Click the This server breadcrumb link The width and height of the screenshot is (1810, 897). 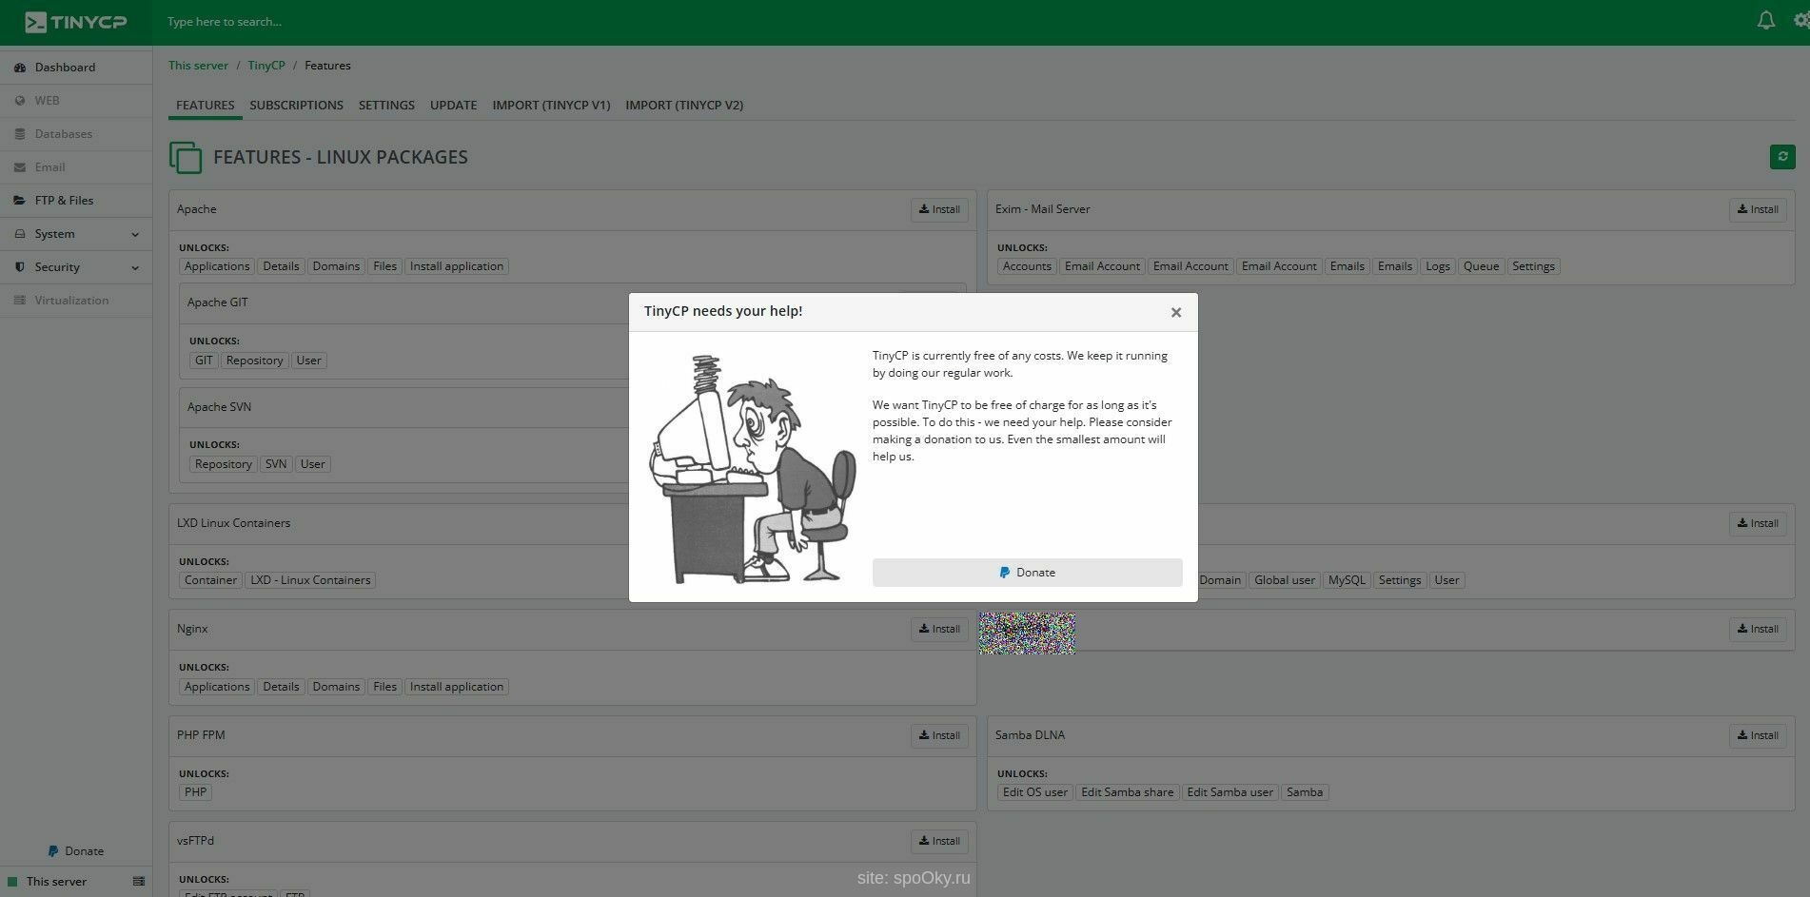click(198, 66)
